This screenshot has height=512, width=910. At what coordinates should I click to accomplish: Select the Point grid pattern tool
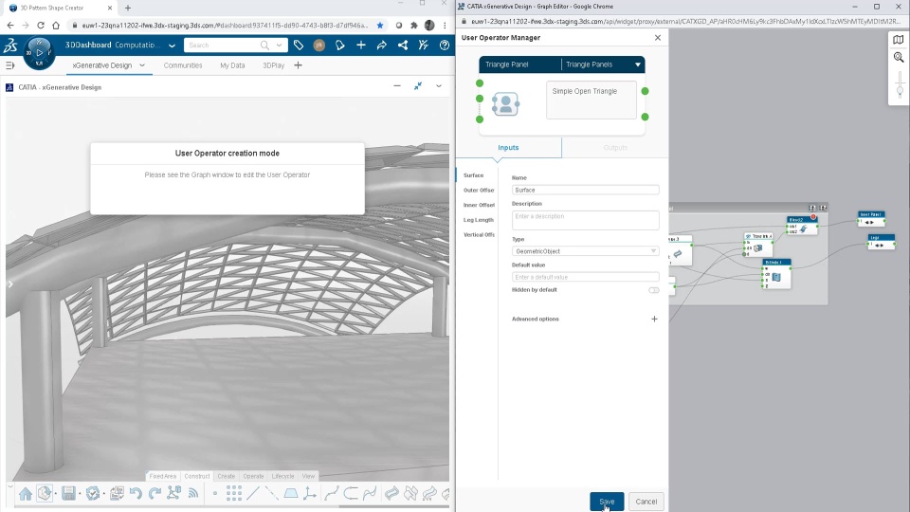pos(234,493)
